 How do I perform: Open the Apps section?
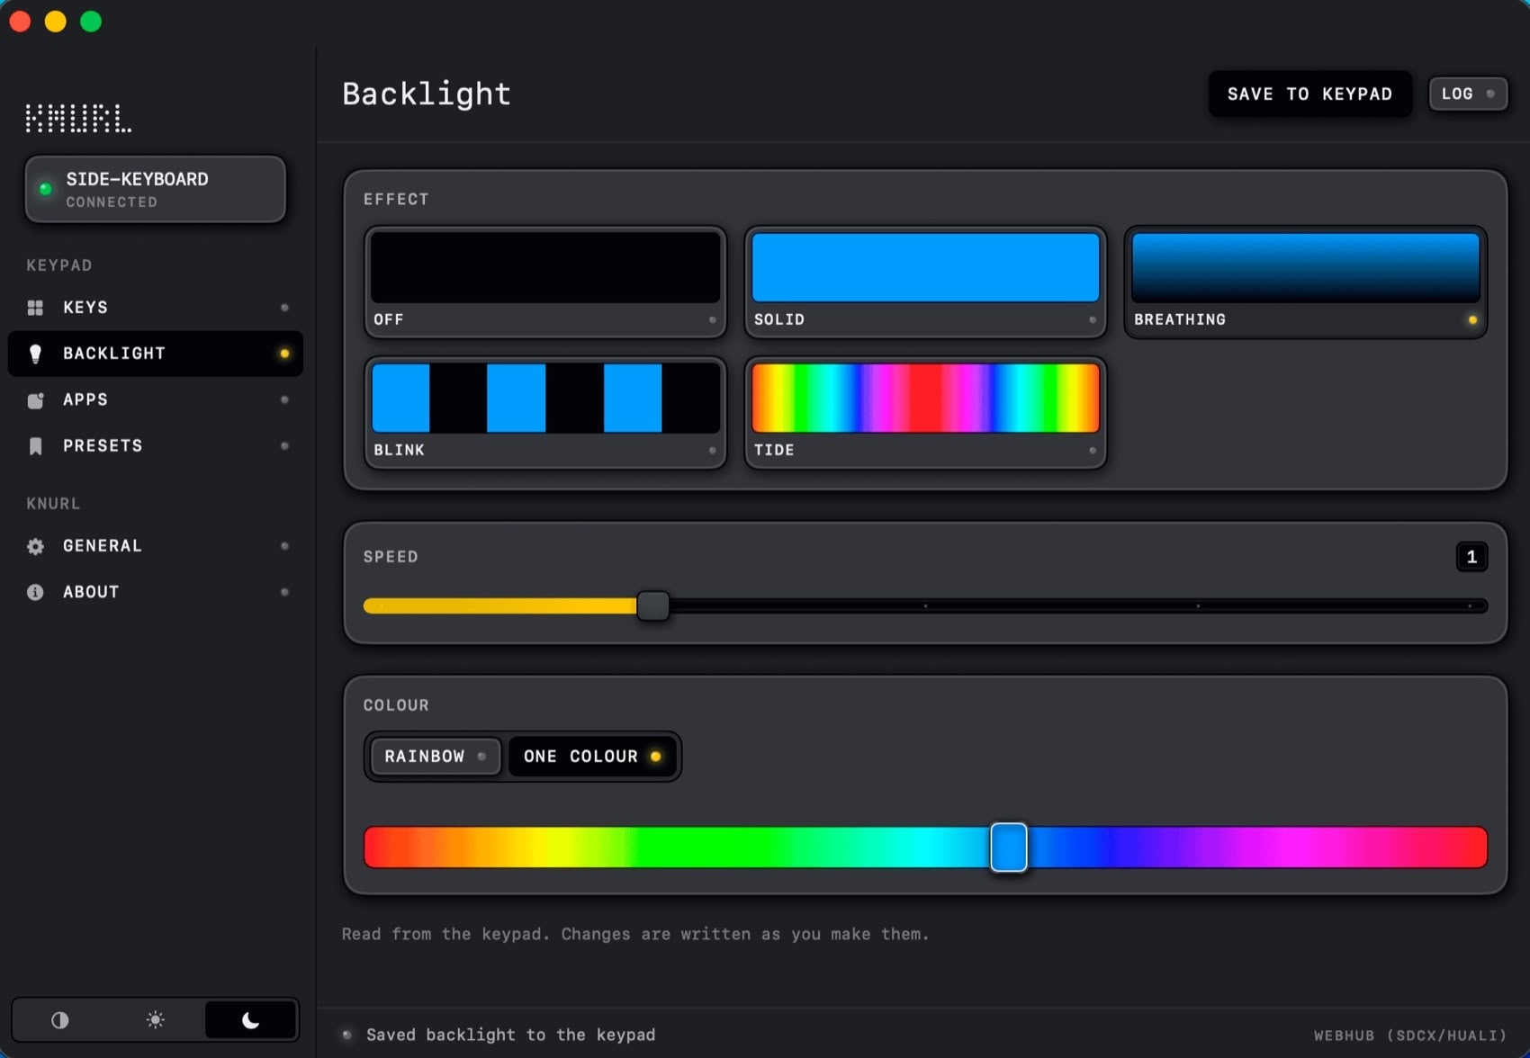(155, 400)
